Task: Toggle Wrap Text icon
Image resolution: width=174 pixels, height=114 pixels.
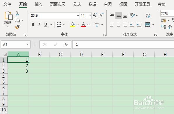Action: click(148, 15)
